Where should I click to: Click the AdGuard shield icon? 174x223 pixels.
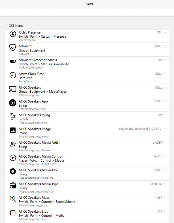coord(13,48)
